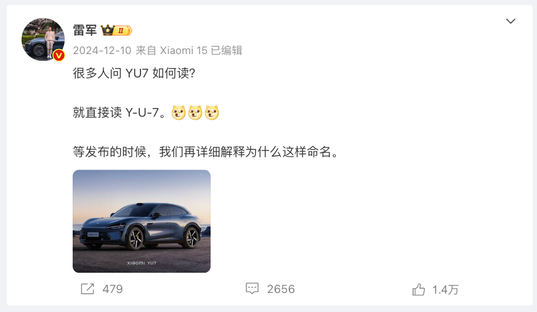Open comments via speech bubble icon
The image size is (537, 312).
[252, 289]
